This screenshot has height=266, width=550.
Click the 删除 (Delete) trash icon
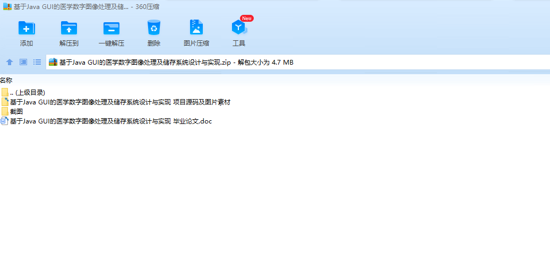(153, 28)
